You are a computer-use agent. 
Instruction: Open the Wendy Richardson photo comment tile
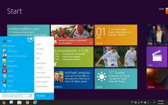point(72,35)
